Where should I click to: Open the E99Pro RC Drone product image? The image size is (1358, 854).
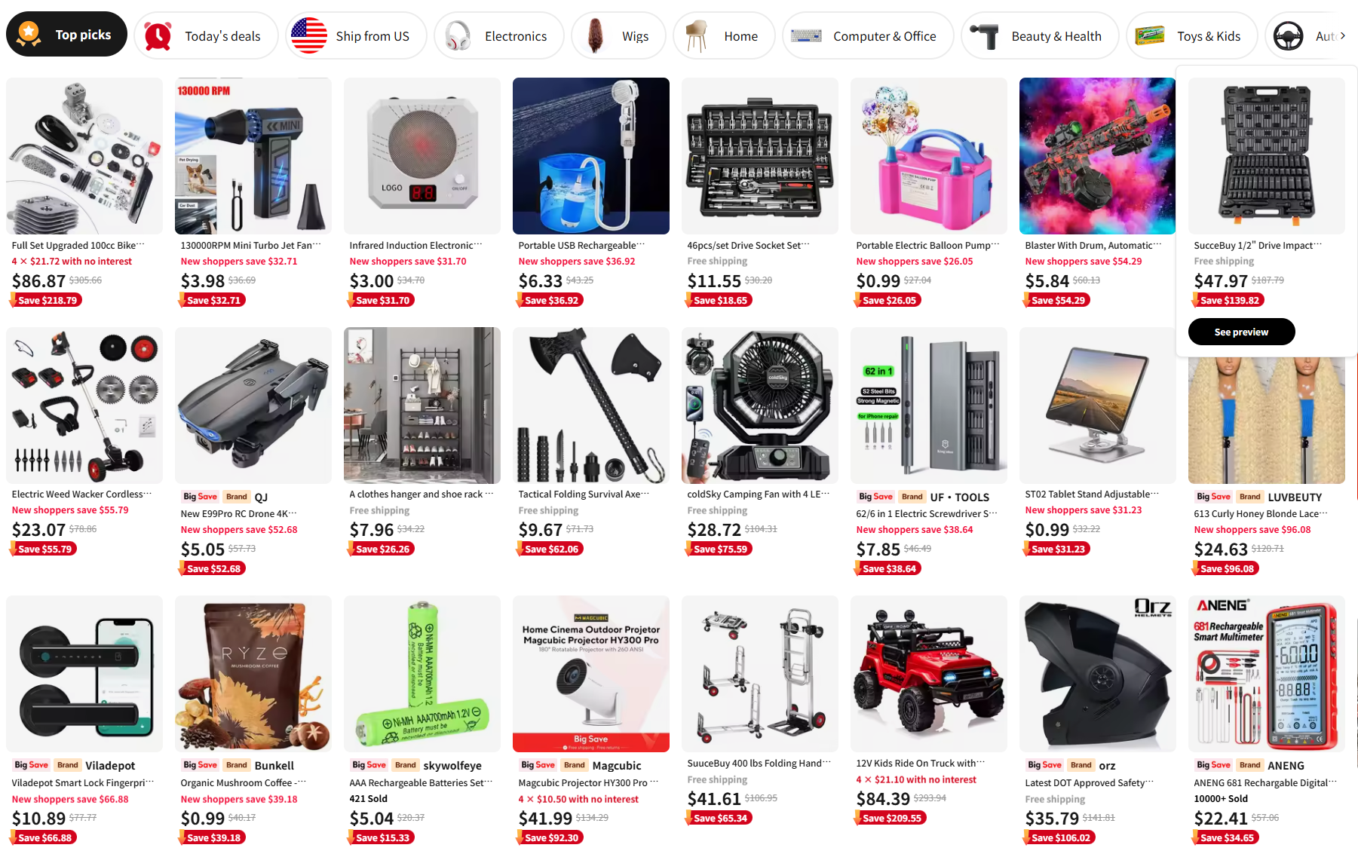click(x=253, y=406)
